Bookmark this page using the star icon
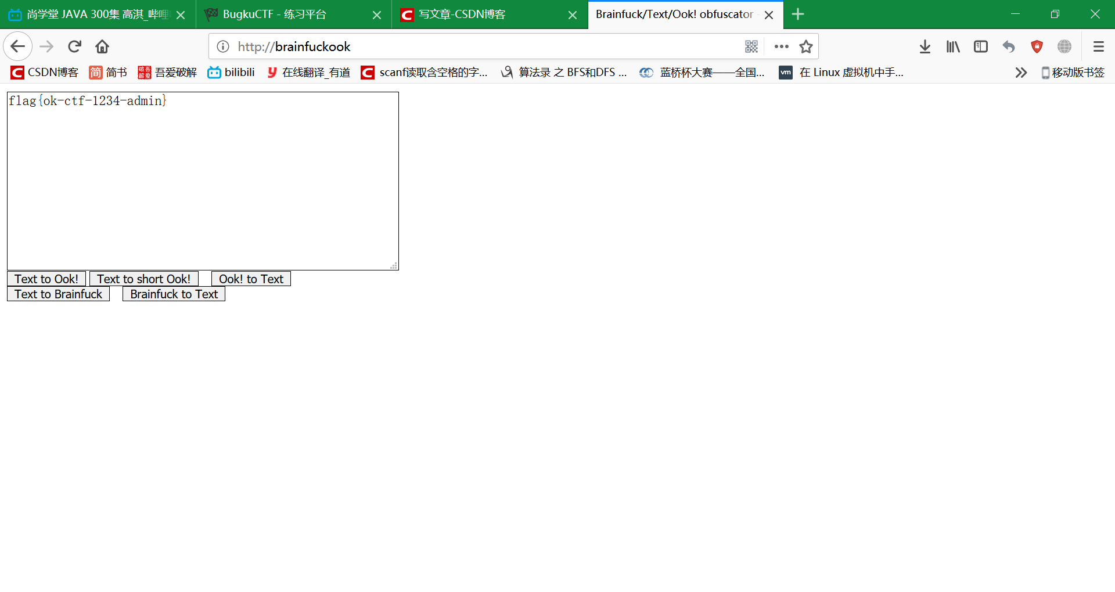1115x592 pixels. point(806,46)
